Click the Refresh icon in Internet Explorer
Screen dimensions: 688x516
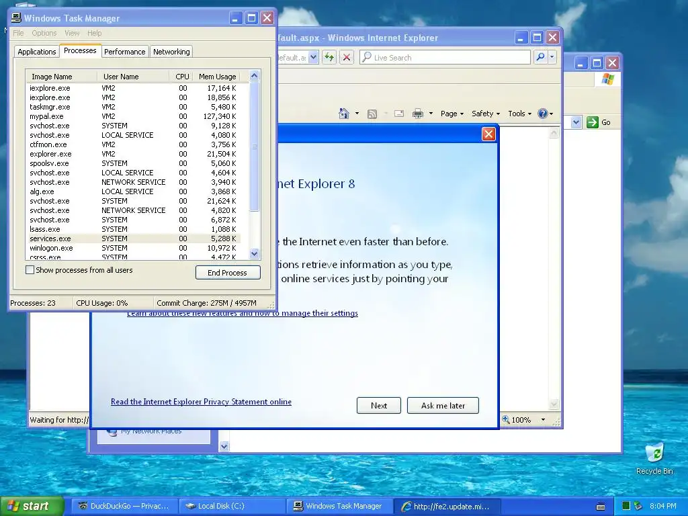[x=329, y=57]
